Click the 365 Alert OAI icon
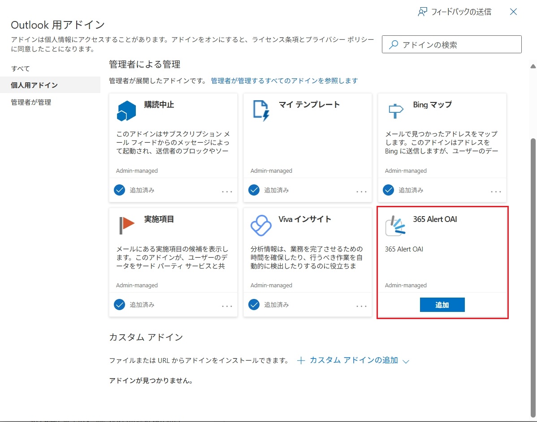The width and height of the screenshot is (537, 422). coord(395,226)
